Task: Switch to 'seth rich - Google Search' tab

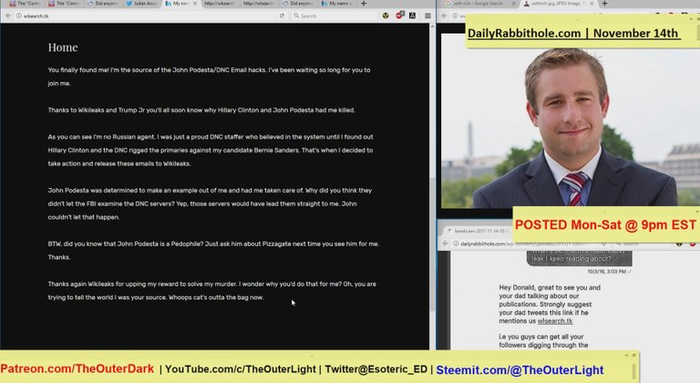Action: [477, 4]
